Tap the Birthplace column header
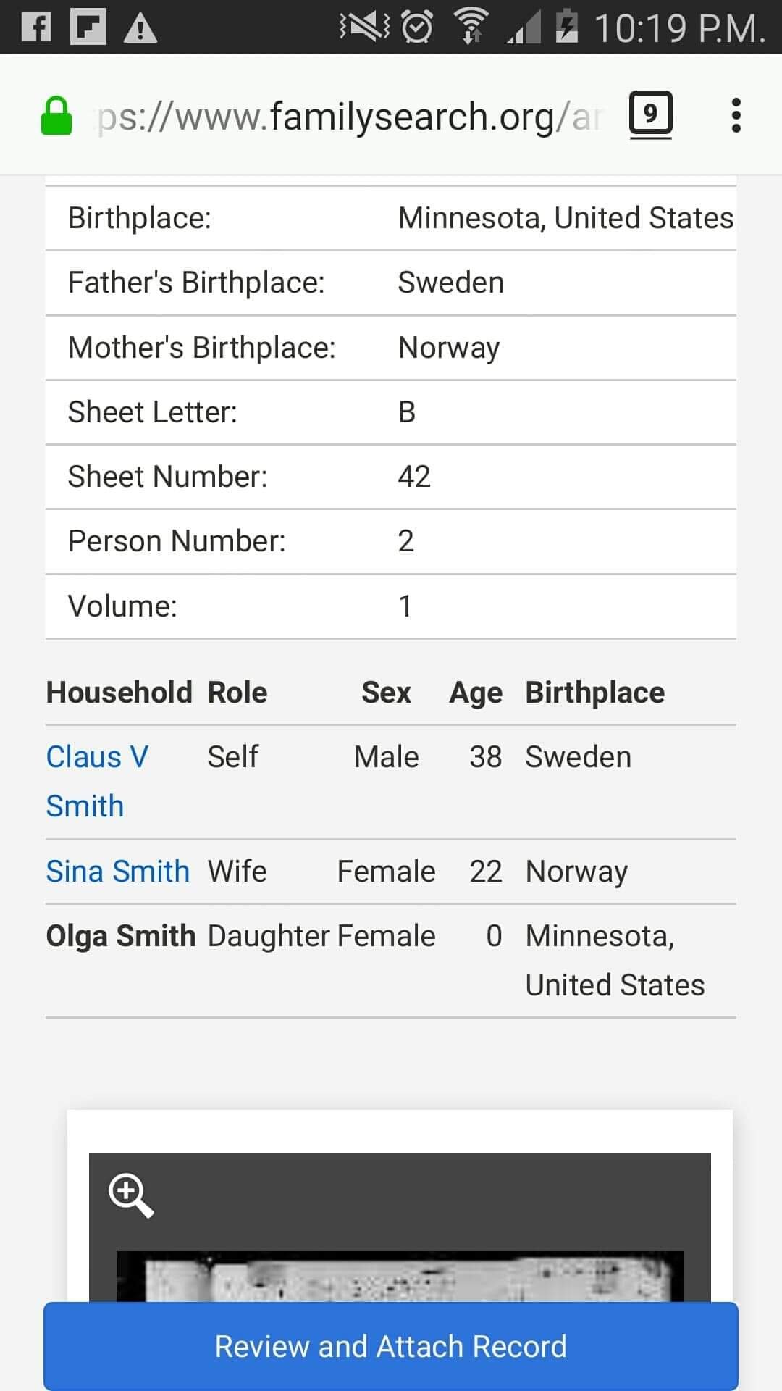Image resolution: width=782 pixels, height=1391 pixels. (x=594, y=693)
